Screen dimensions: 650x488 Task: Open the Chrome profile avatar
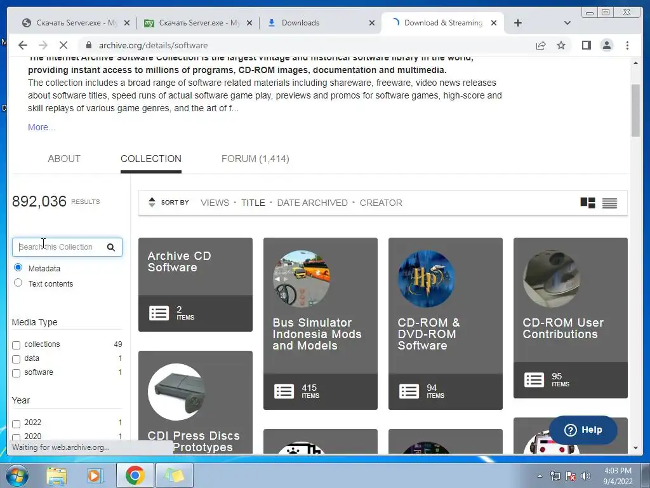click(x=606, y=45)
